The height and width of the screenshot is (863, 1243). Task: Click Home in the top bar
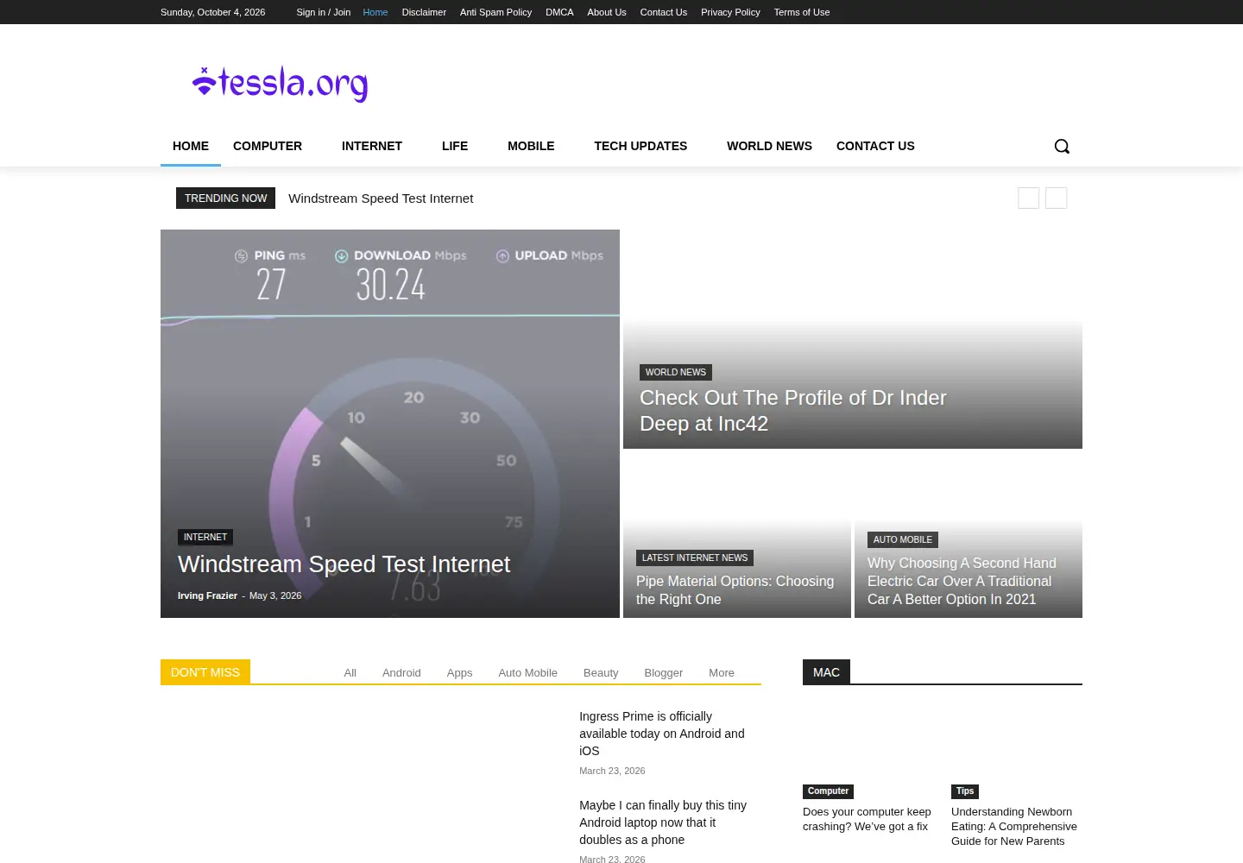coord(375,12)
